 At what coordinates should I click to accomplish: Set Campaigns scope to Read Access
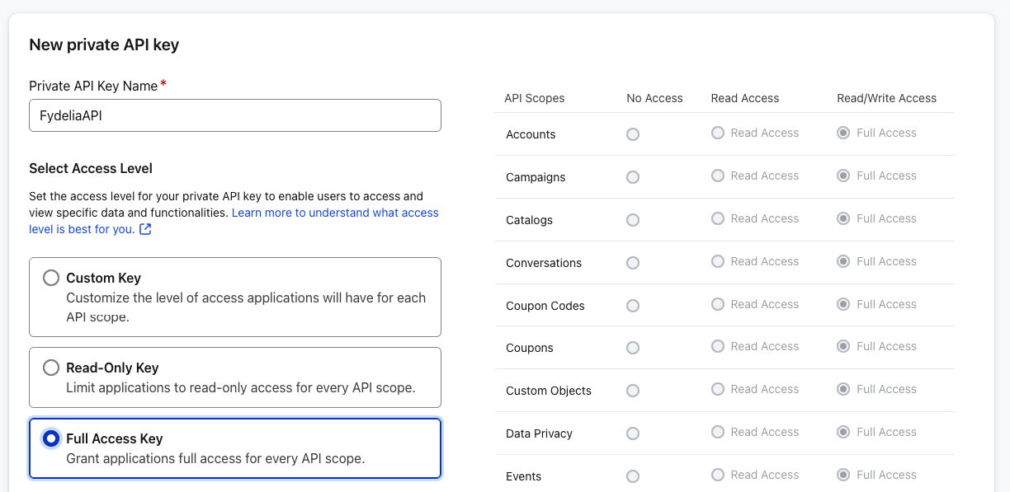point(718,176)
